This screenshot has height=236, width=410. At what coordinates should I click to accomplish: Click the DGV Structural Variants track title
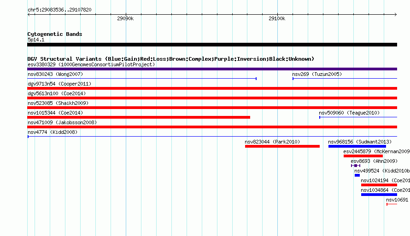171,59
